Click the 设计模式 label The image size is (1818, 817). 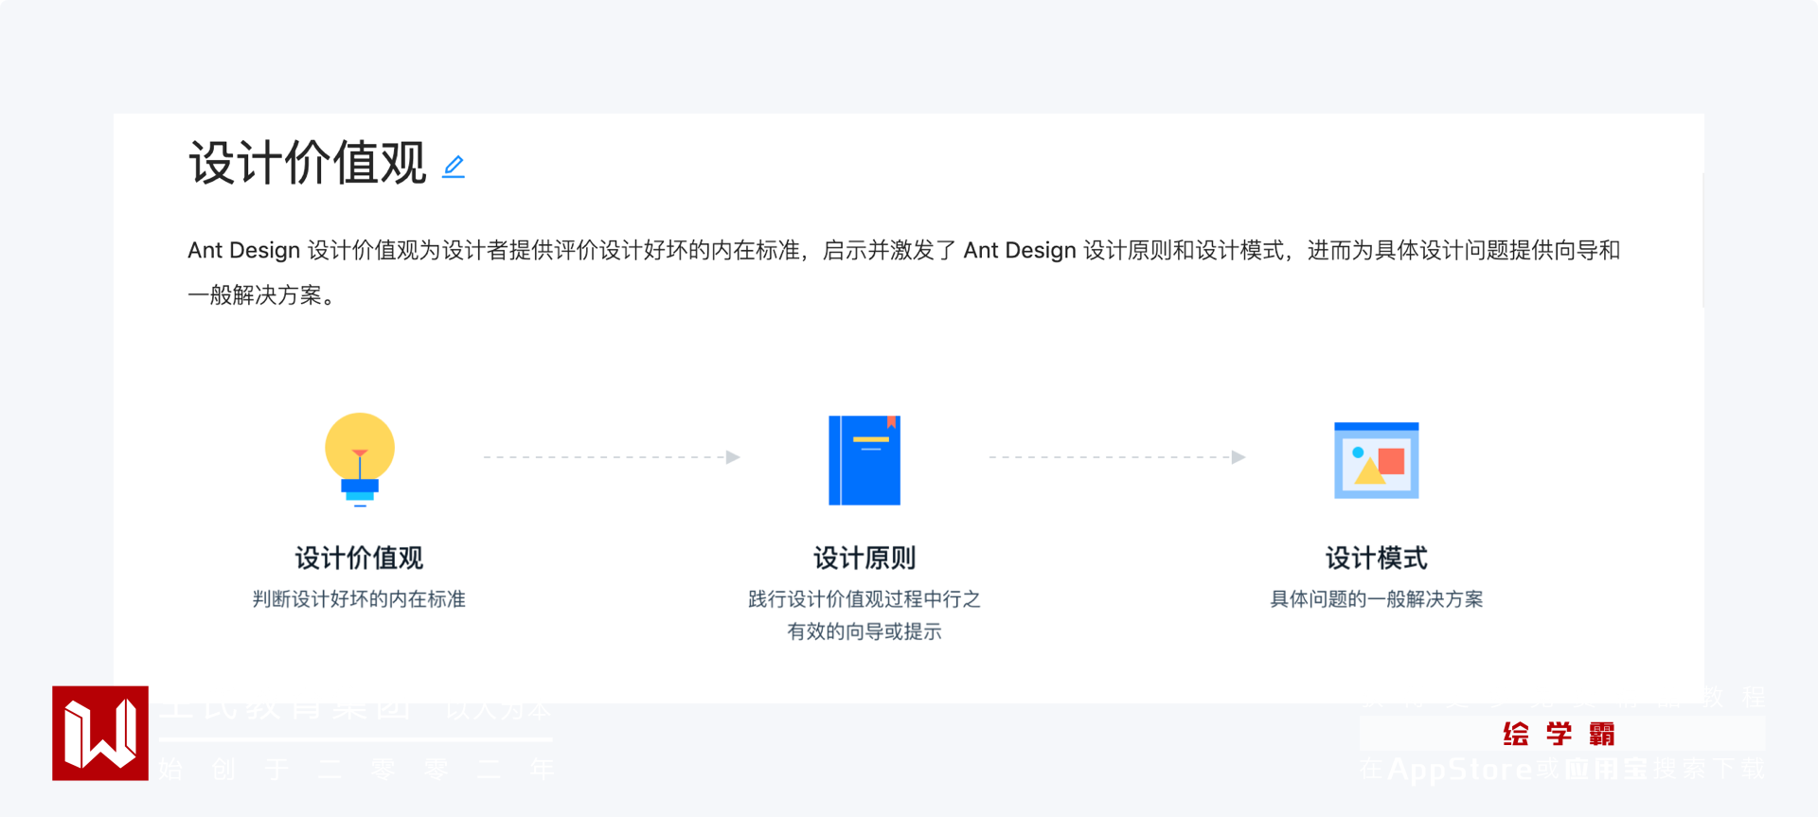pyautogui.click(x=1377, y=558)
